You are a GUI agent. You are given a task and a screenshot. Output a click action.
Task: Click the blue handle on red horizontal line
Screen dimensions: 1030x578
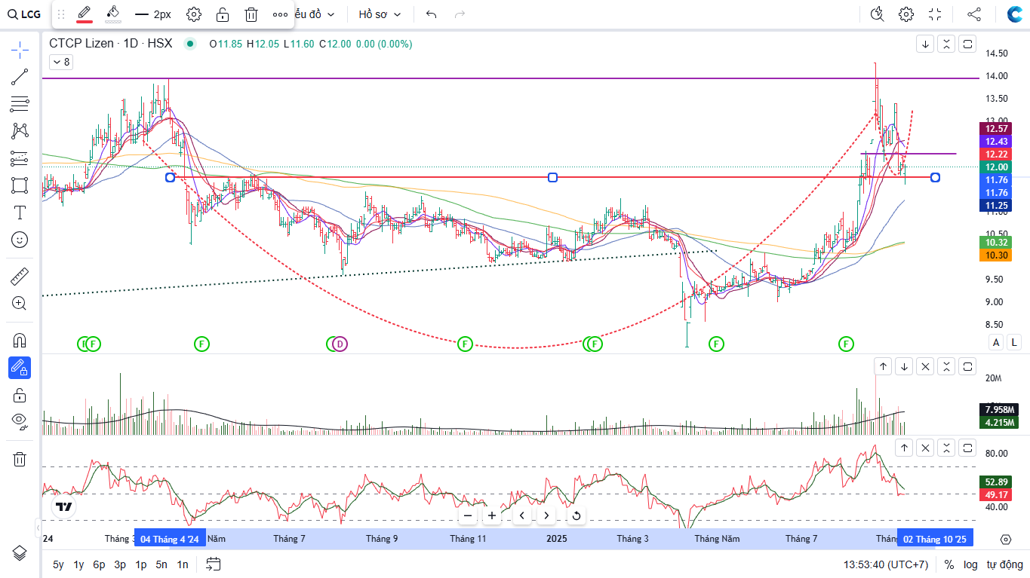(552, 177)
